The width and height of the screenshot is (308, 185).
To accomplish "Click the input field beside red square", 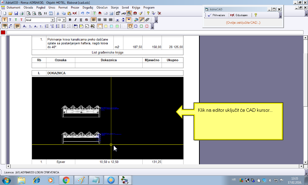I will coord(155,32).
